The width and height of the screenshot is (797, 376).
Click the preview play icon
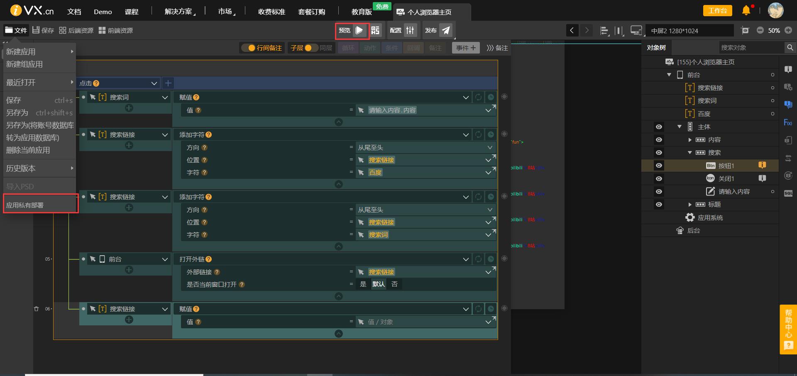(359, 30)
